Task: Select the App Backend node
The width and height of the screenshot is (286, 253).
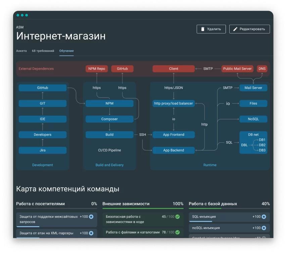Action: point(174,150)
